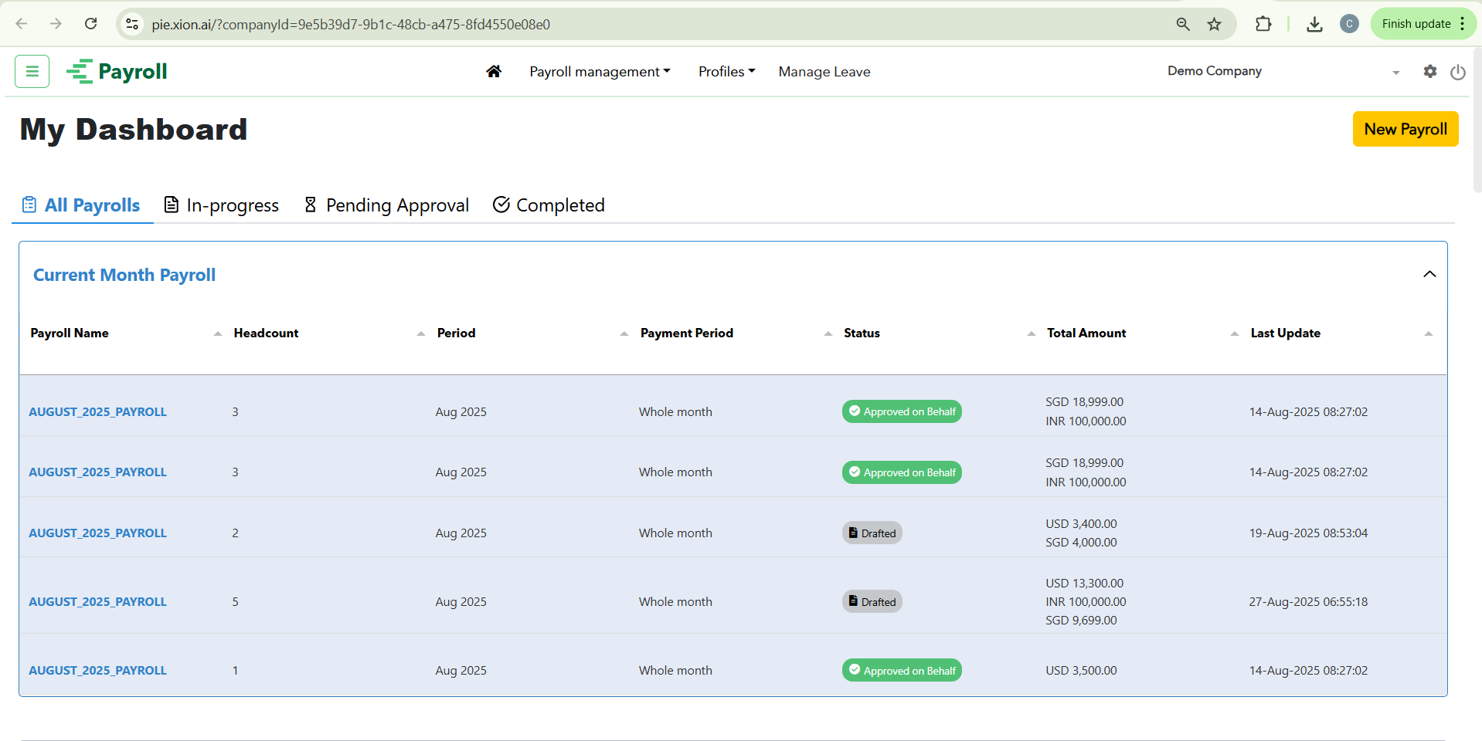The image size is (1482, 741).
Task: Click the My Dashboard heading
Action: [134, 130]
